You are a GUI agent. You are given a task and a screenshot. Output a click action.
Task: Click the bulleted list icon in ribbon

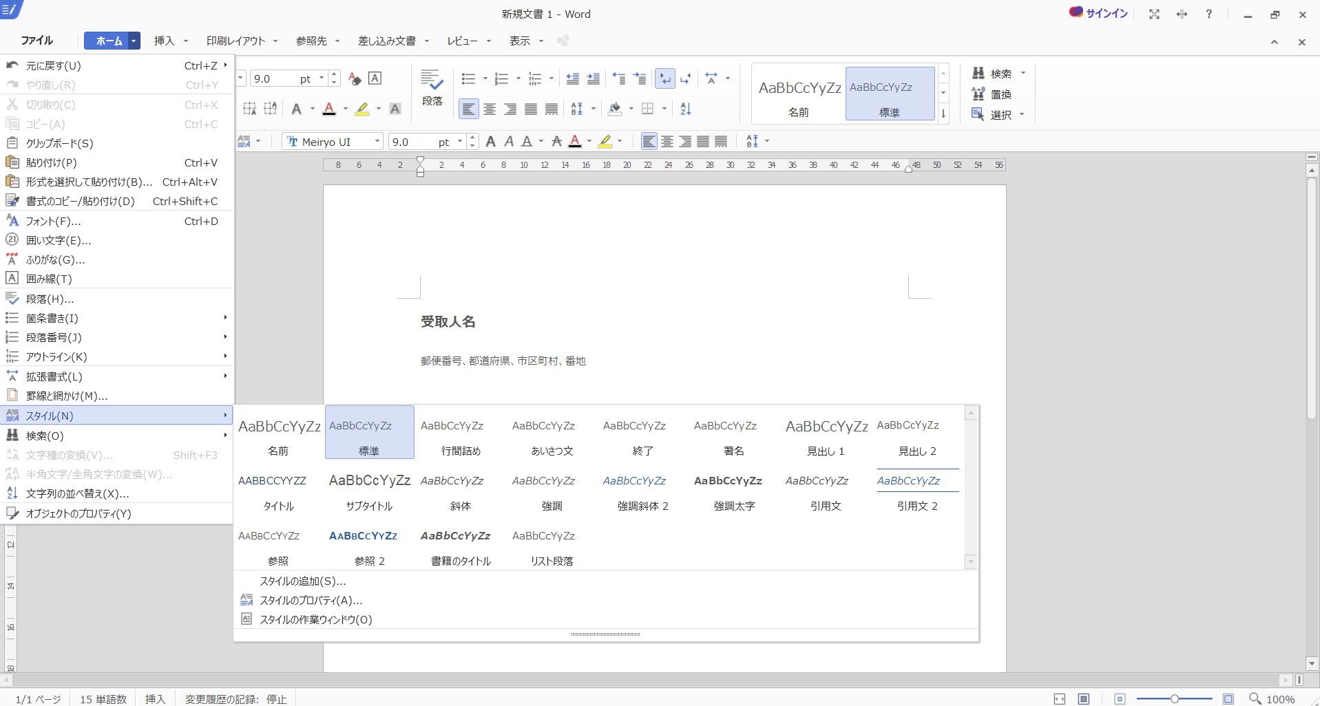point(468,79)
